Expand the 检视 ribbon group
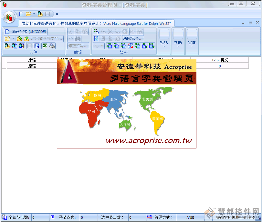Screen dimensions: 262x222 coord(164,41)
